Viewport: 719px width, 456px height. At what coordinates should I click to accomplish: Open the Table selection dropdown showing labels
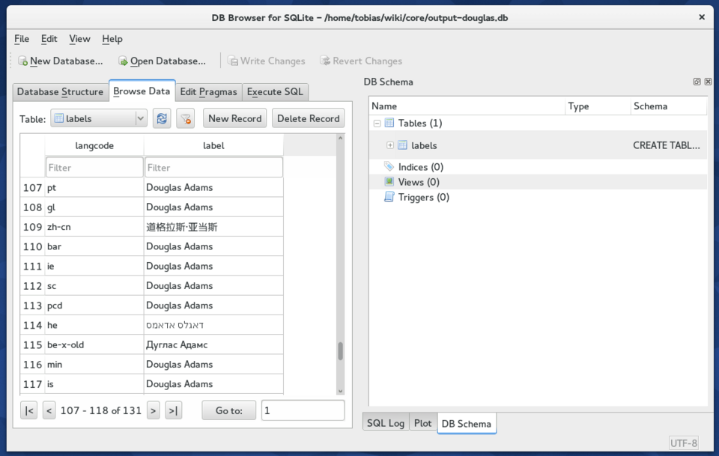tap(99, 119)
